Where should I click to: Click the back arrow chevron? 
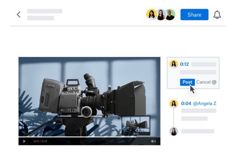point(19,15)
